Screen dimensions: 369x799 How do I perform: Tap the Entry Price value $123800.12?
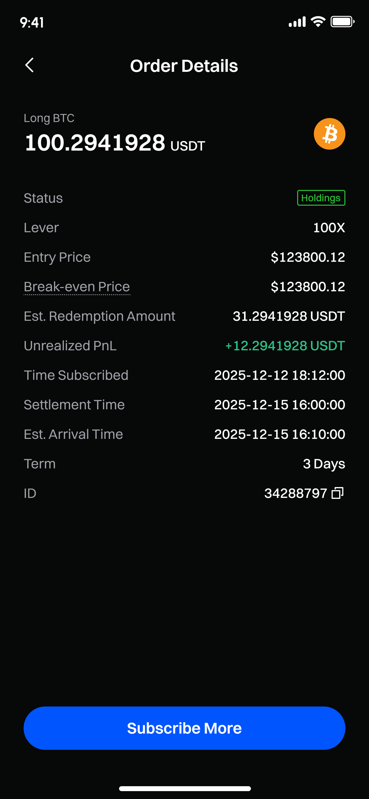pos(308,257)
